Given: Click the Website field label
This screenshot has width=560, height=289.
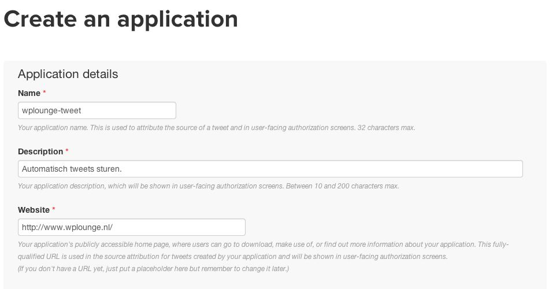Looking at the screenshot, I should 34,210.
